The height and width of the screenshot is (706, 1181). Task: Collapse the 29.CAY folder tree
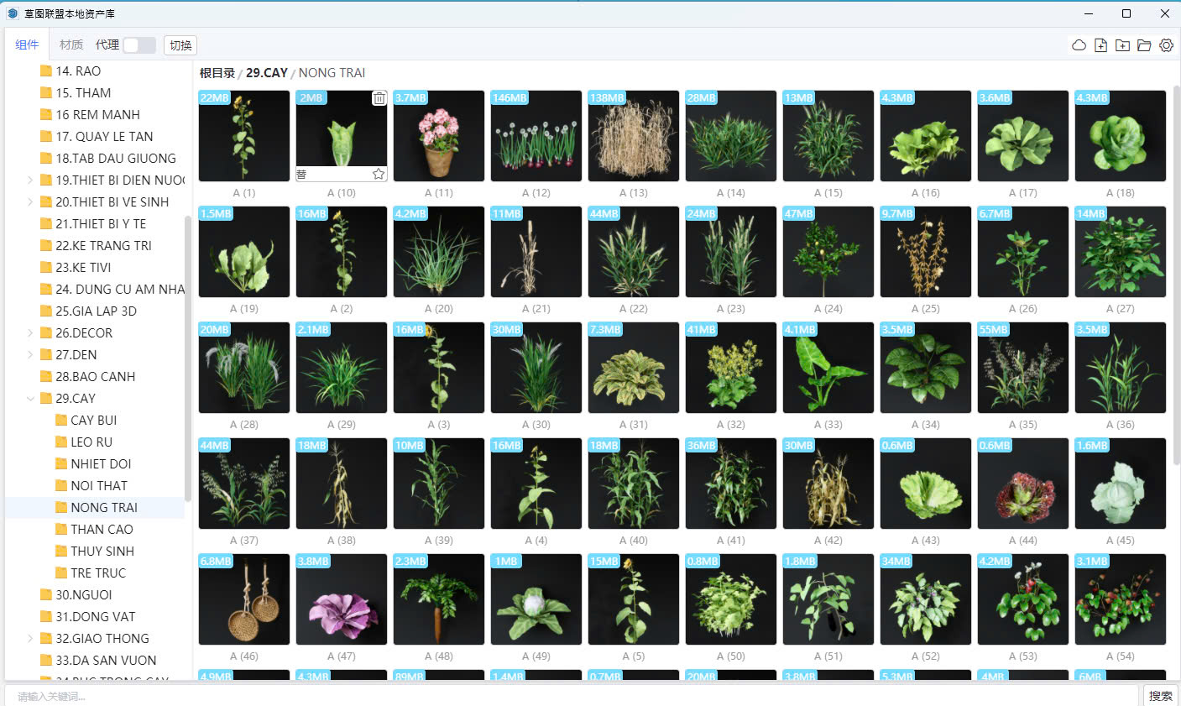tap(30, 398)
